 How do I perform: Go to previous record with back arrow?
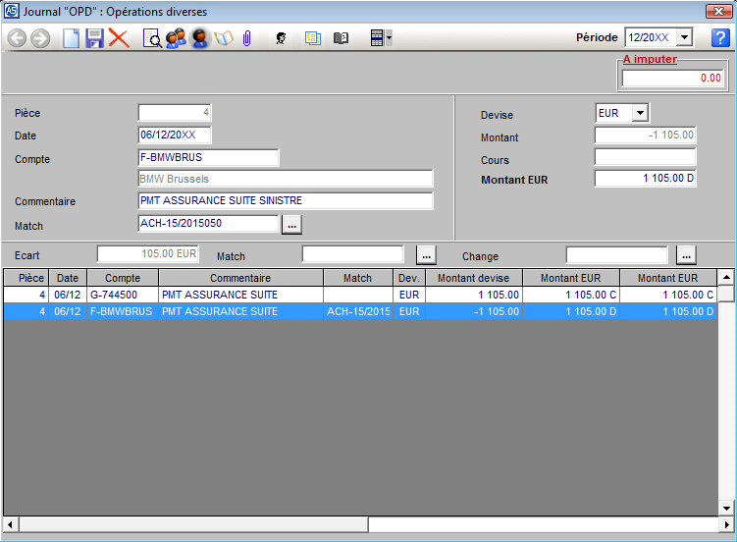pos(17,38)
